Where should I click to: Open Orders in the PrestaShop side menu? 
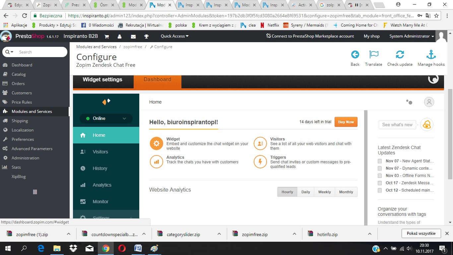click(18, 84)
